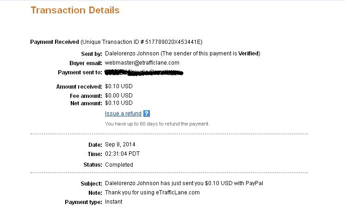Click the Payment Received label

[55, 42]
